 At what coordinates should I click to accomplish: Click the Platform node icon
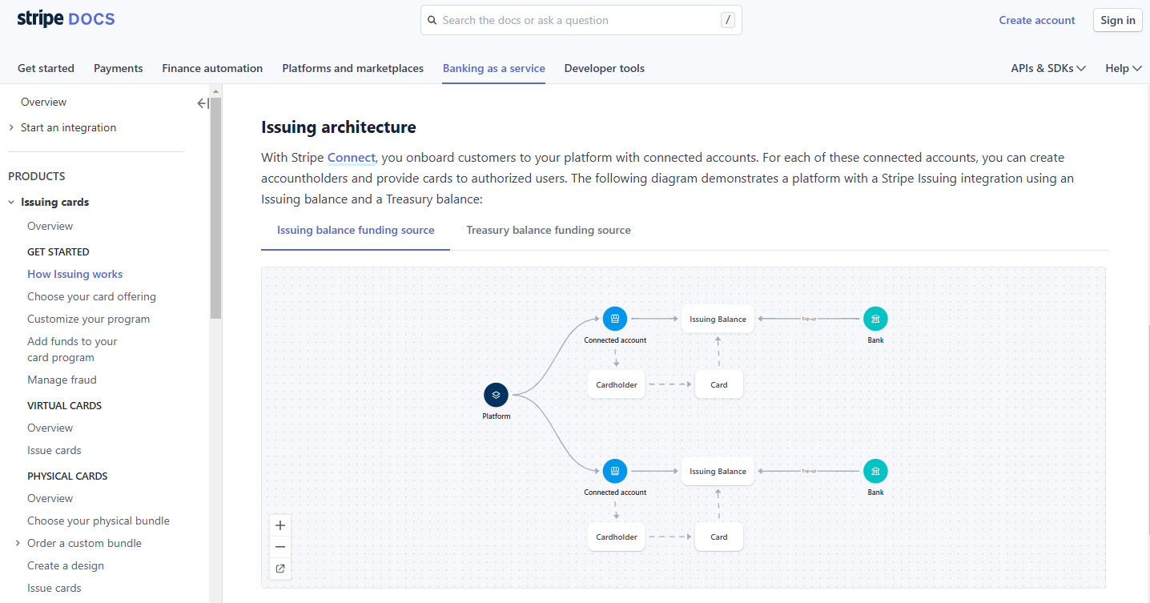point(497,395)
